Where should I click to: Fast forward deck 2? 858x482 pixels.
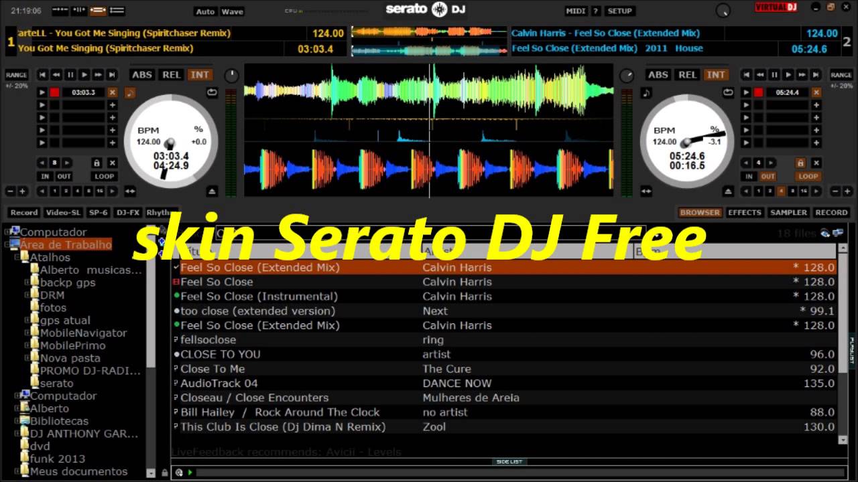pos(802,75)
